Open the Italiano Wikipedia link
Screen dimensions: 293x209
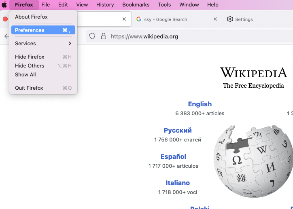pyautogui.click(x=178, y=183)
